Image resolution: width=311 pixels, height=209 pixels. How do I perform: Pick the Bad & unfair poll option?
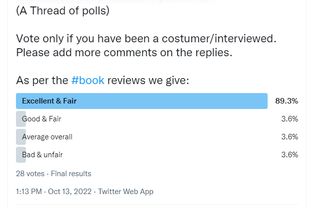(42, 155)
